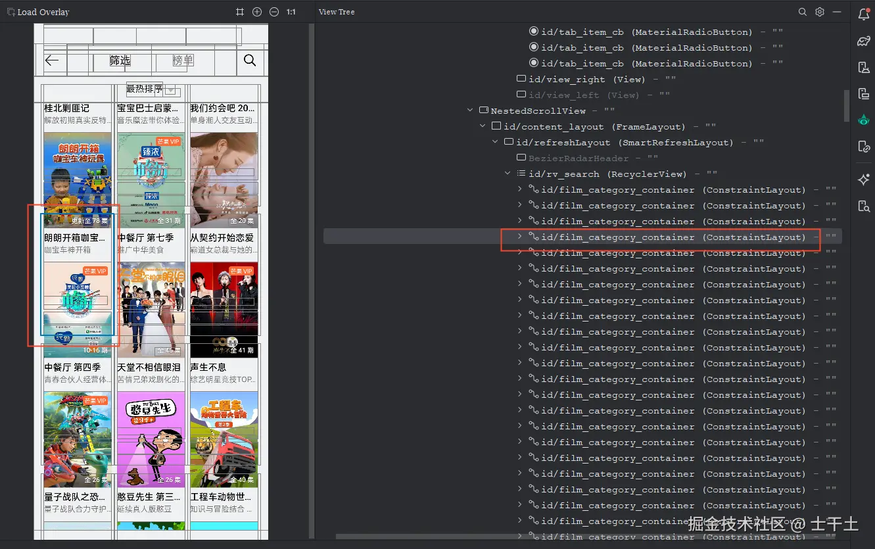
Task: Open View Tree settings gear
Action: click(820, 12)
